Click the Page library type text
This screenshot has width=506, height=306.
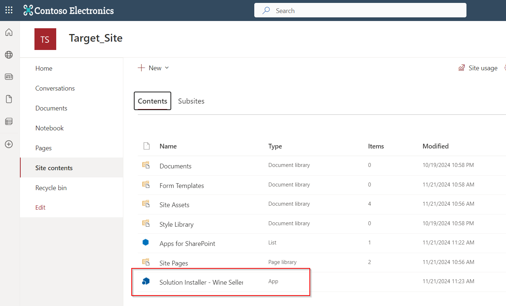click(x=283, y=262)
